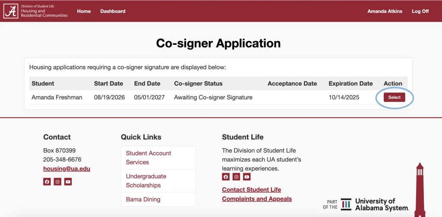Image resolution: width=442 pixels, height=217 pixels.
Task: Open Bama Dining quick link
Action: coord(143,199)
